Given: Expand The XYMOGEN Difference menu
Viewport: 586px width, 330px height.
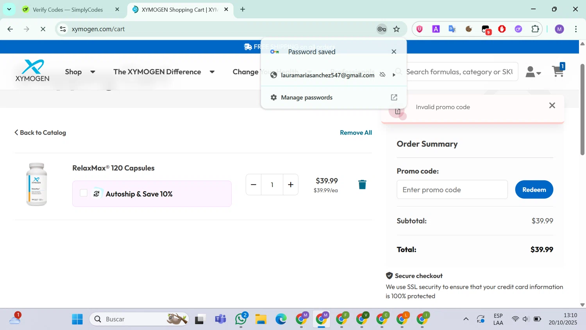Looking at the screenshot, I should [x=164, y=72].
